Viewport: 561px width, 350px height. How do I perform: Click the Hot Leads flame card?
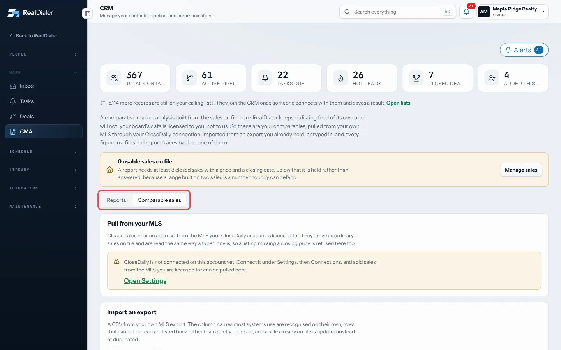[362, 78]
